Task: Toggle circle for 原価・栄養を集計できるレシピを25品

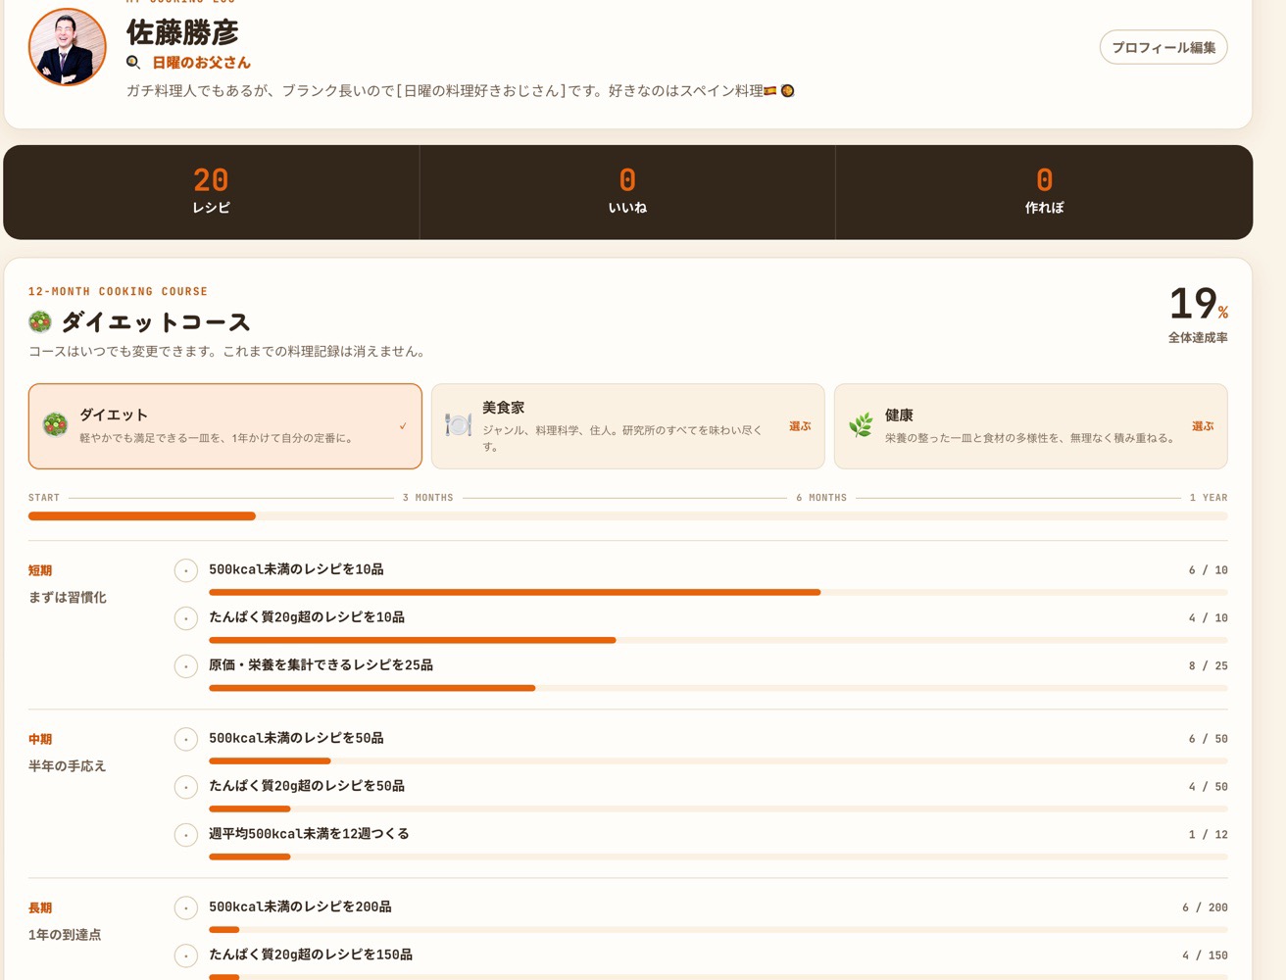Action: pyautogui.click(x=186, y=666)
